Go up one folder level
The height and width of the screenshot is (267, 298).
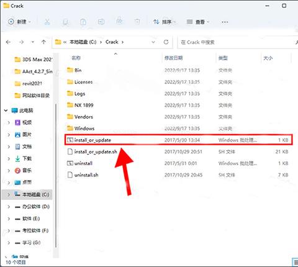coord(43,42)
